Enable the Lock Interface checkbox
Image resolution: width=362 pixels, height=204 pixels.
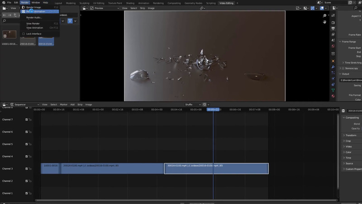click(x=24, y=34)
